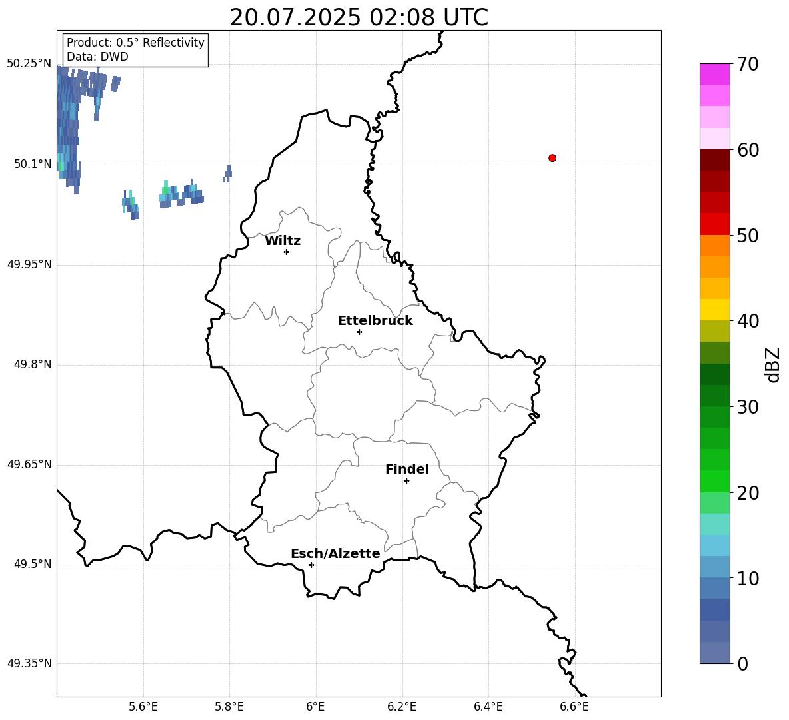This screenshot has width=789, height=720.
Task: Click the bright red colorbar segment above 50
Action: (x=715, y=224)
